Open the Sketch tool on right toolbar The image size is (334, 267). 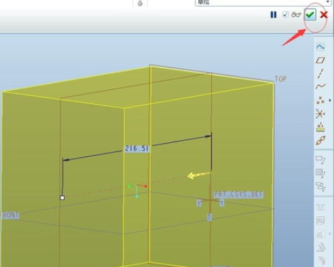tap(321, 47)
